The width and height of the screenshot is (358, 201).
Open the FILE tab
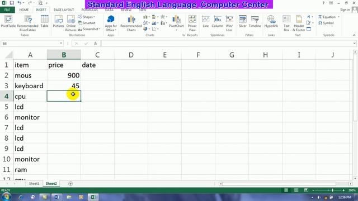(x=7, y=10)
